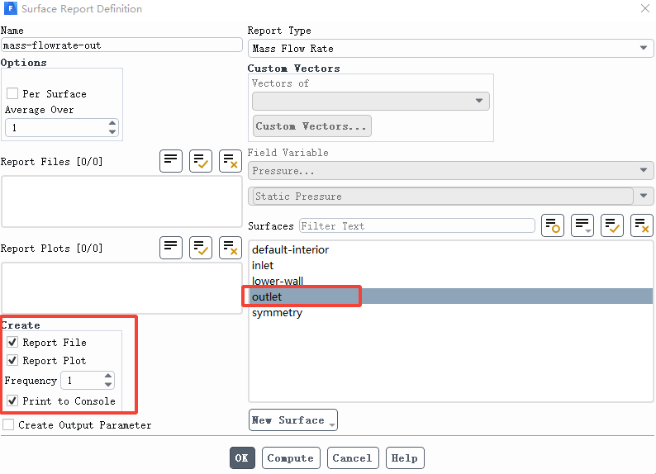Select all Report Files icon
The image size is (656, 474).
pos(201,161)
